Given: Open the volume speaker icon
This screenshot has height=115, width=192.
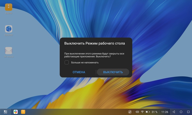Looking at the screenshot, I should click(x=137, y=112).
